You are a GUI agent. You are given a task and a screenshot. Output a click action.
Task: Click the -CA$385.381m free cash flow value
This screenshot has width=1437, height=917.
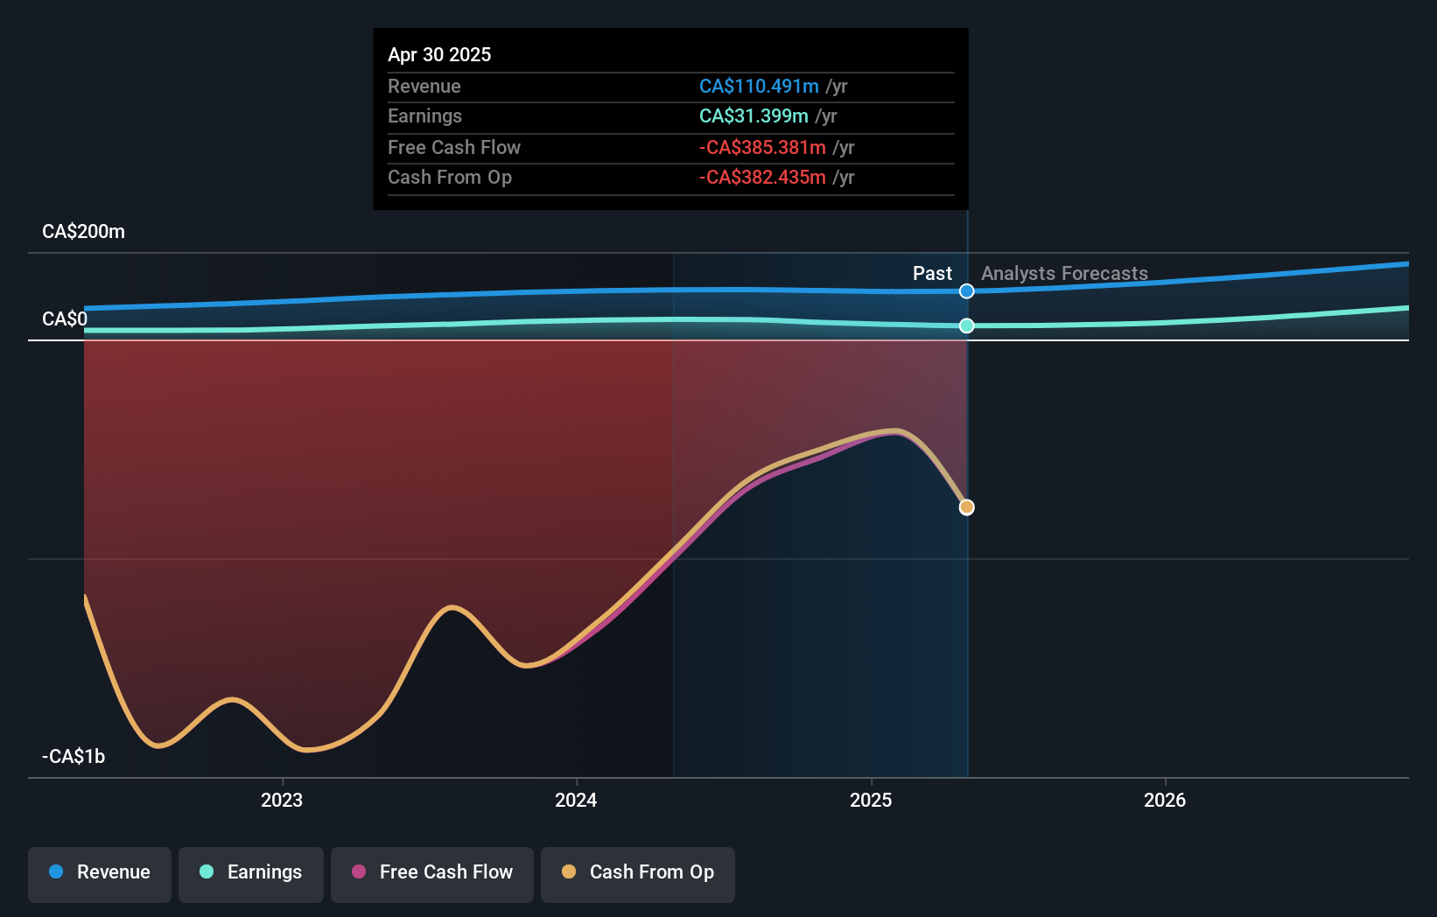coord(762,147)
